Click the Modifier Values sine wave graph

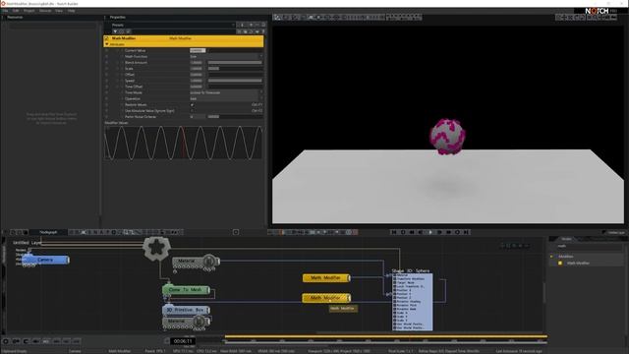pos(184,143)
